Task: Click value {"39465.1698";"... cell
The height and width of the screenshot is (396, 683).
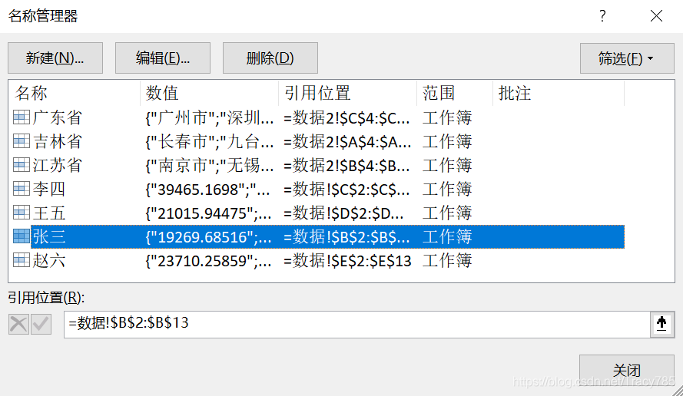Action: [x=207, y=190]
